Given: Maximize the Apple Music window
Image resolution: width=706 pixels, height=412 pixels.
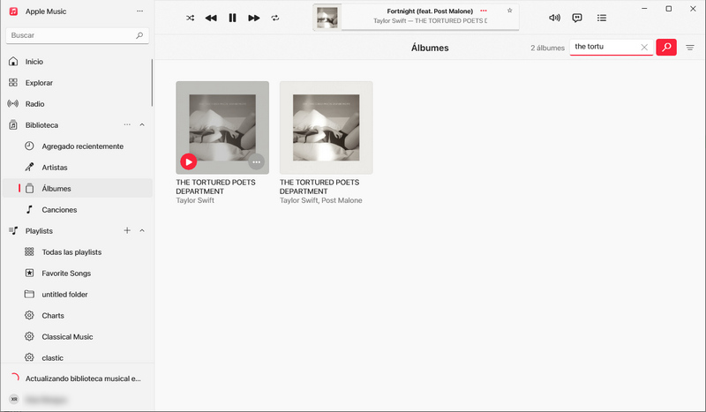Looking at the screenshot, I should point(669,9).
